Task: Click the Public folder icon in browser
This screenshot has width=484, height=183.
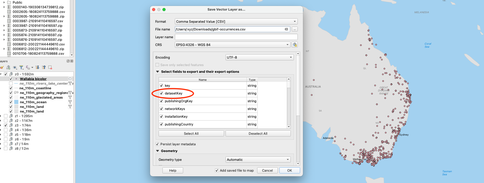Action: click(9, 2)
